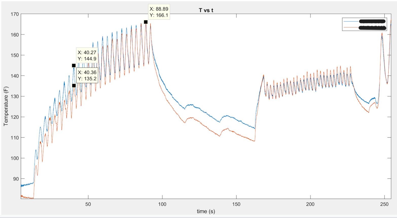Viewport: 397px width, 218px height.
Task: Click the y-axis tick label 90
Action: [x=16, y=179]
